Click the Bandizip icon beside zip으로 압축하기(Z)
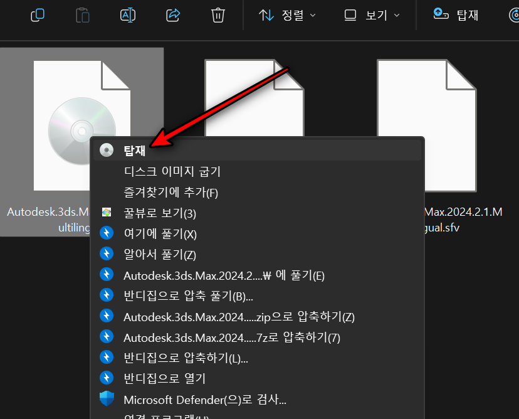Image resolution: width=519 pixels, height=419 pixels. tap(107, 316)
